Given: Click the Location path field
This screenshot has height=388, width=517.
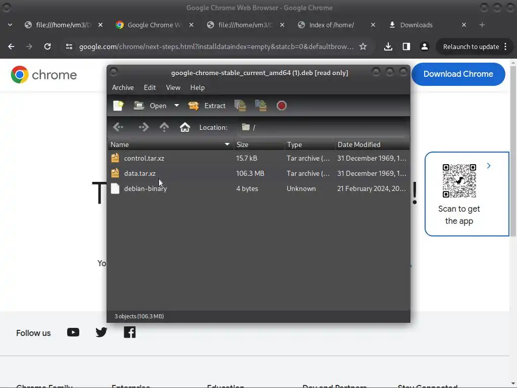Looking at the screenshot, I should click(322, 127).
